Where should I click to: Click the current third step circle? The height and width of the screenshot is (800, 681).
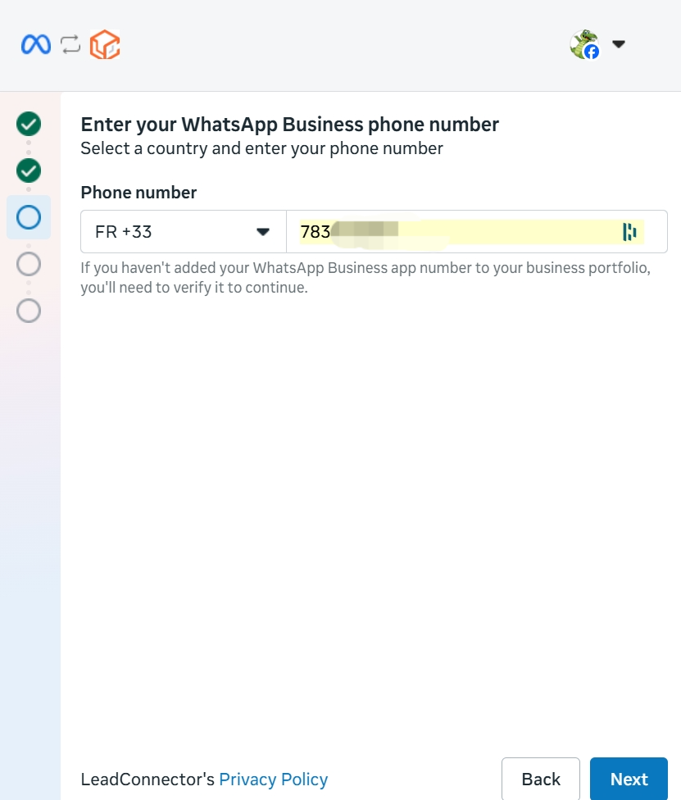pos(29,217)
